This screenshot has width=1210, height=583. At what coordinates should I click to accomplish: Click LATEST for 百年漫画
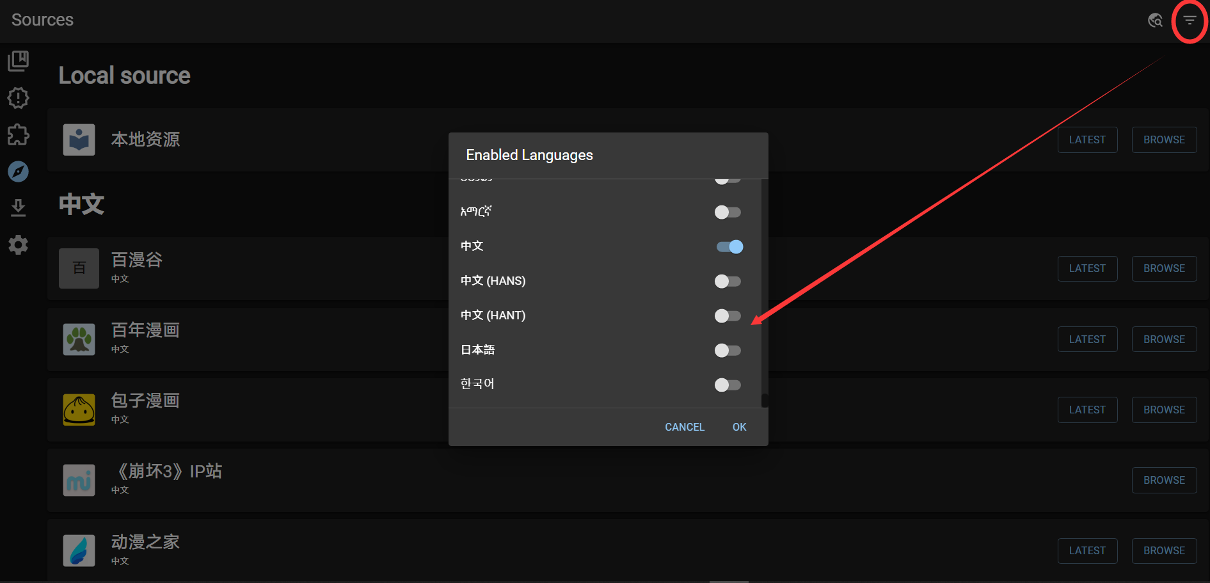click(1087, 339)
